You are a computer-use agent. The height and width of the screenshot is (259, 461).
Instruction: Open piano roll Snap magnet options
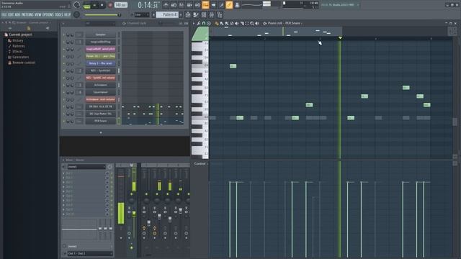[204, 23]
